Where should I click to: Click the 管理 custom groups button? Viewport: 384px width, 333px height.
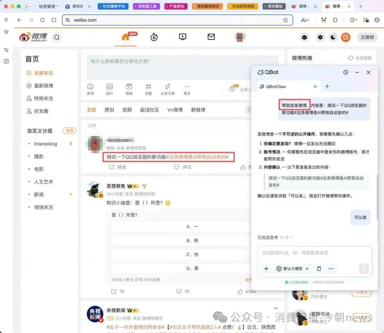coord(69,131)
